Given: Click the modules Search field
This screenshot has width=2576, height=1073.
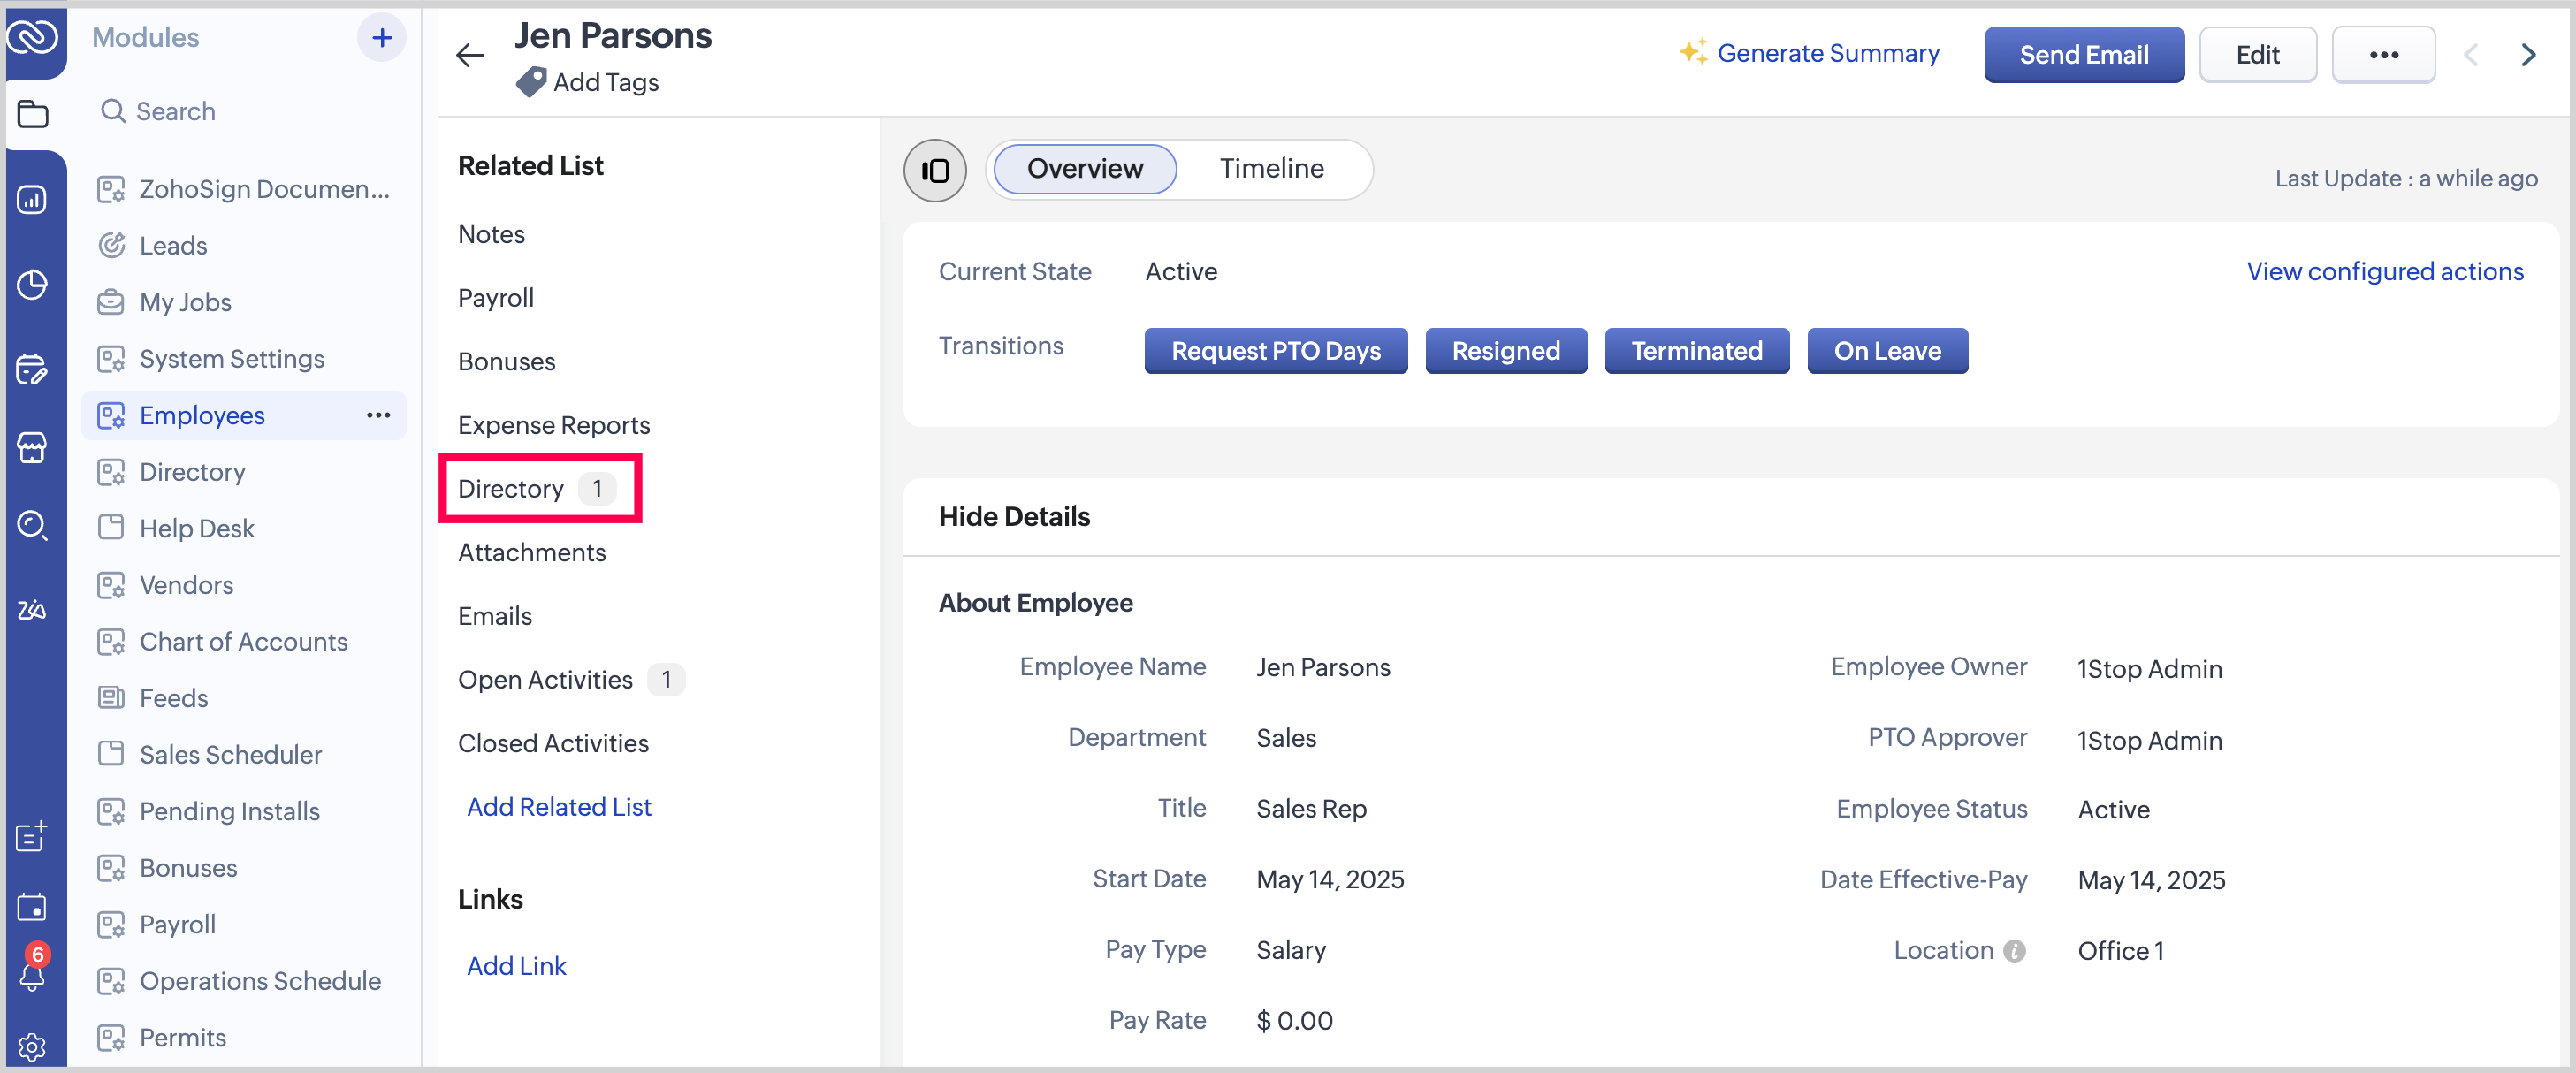Looking at the screenshot, I should [x=176, y=111].
